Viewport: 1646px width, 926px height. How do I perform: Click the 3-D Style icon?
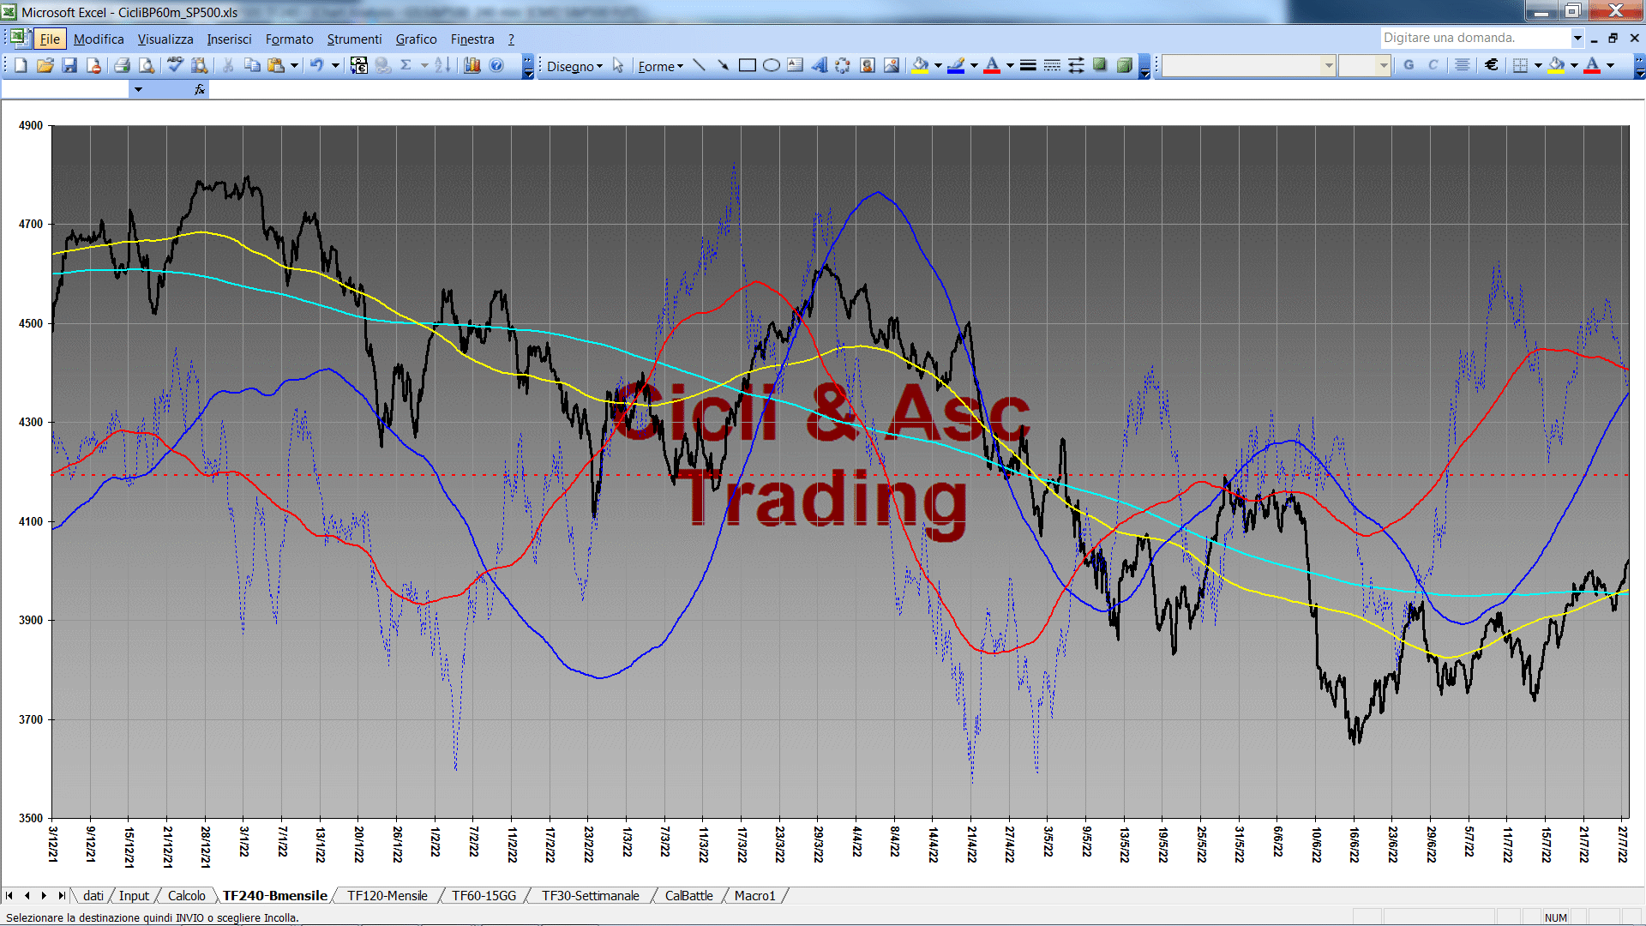tap(1124, 66)
